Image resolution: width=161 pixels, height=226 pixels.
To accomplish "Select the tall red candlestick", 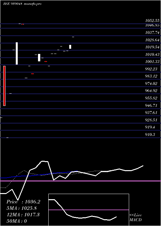I will tap(4, 86).
